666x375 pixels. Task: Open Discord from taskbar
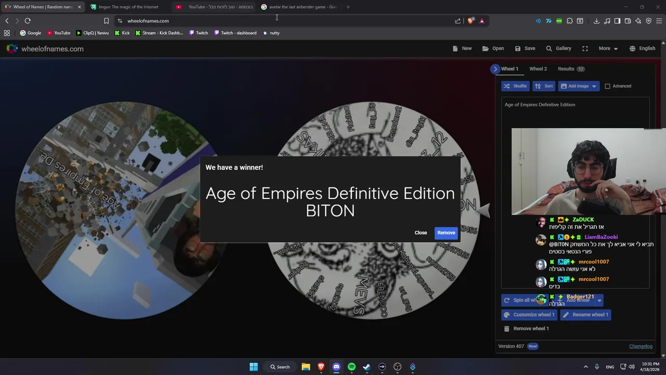(336, 367)
